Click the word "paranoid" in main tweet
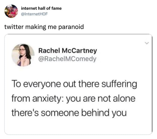 (x=71, y=27)
